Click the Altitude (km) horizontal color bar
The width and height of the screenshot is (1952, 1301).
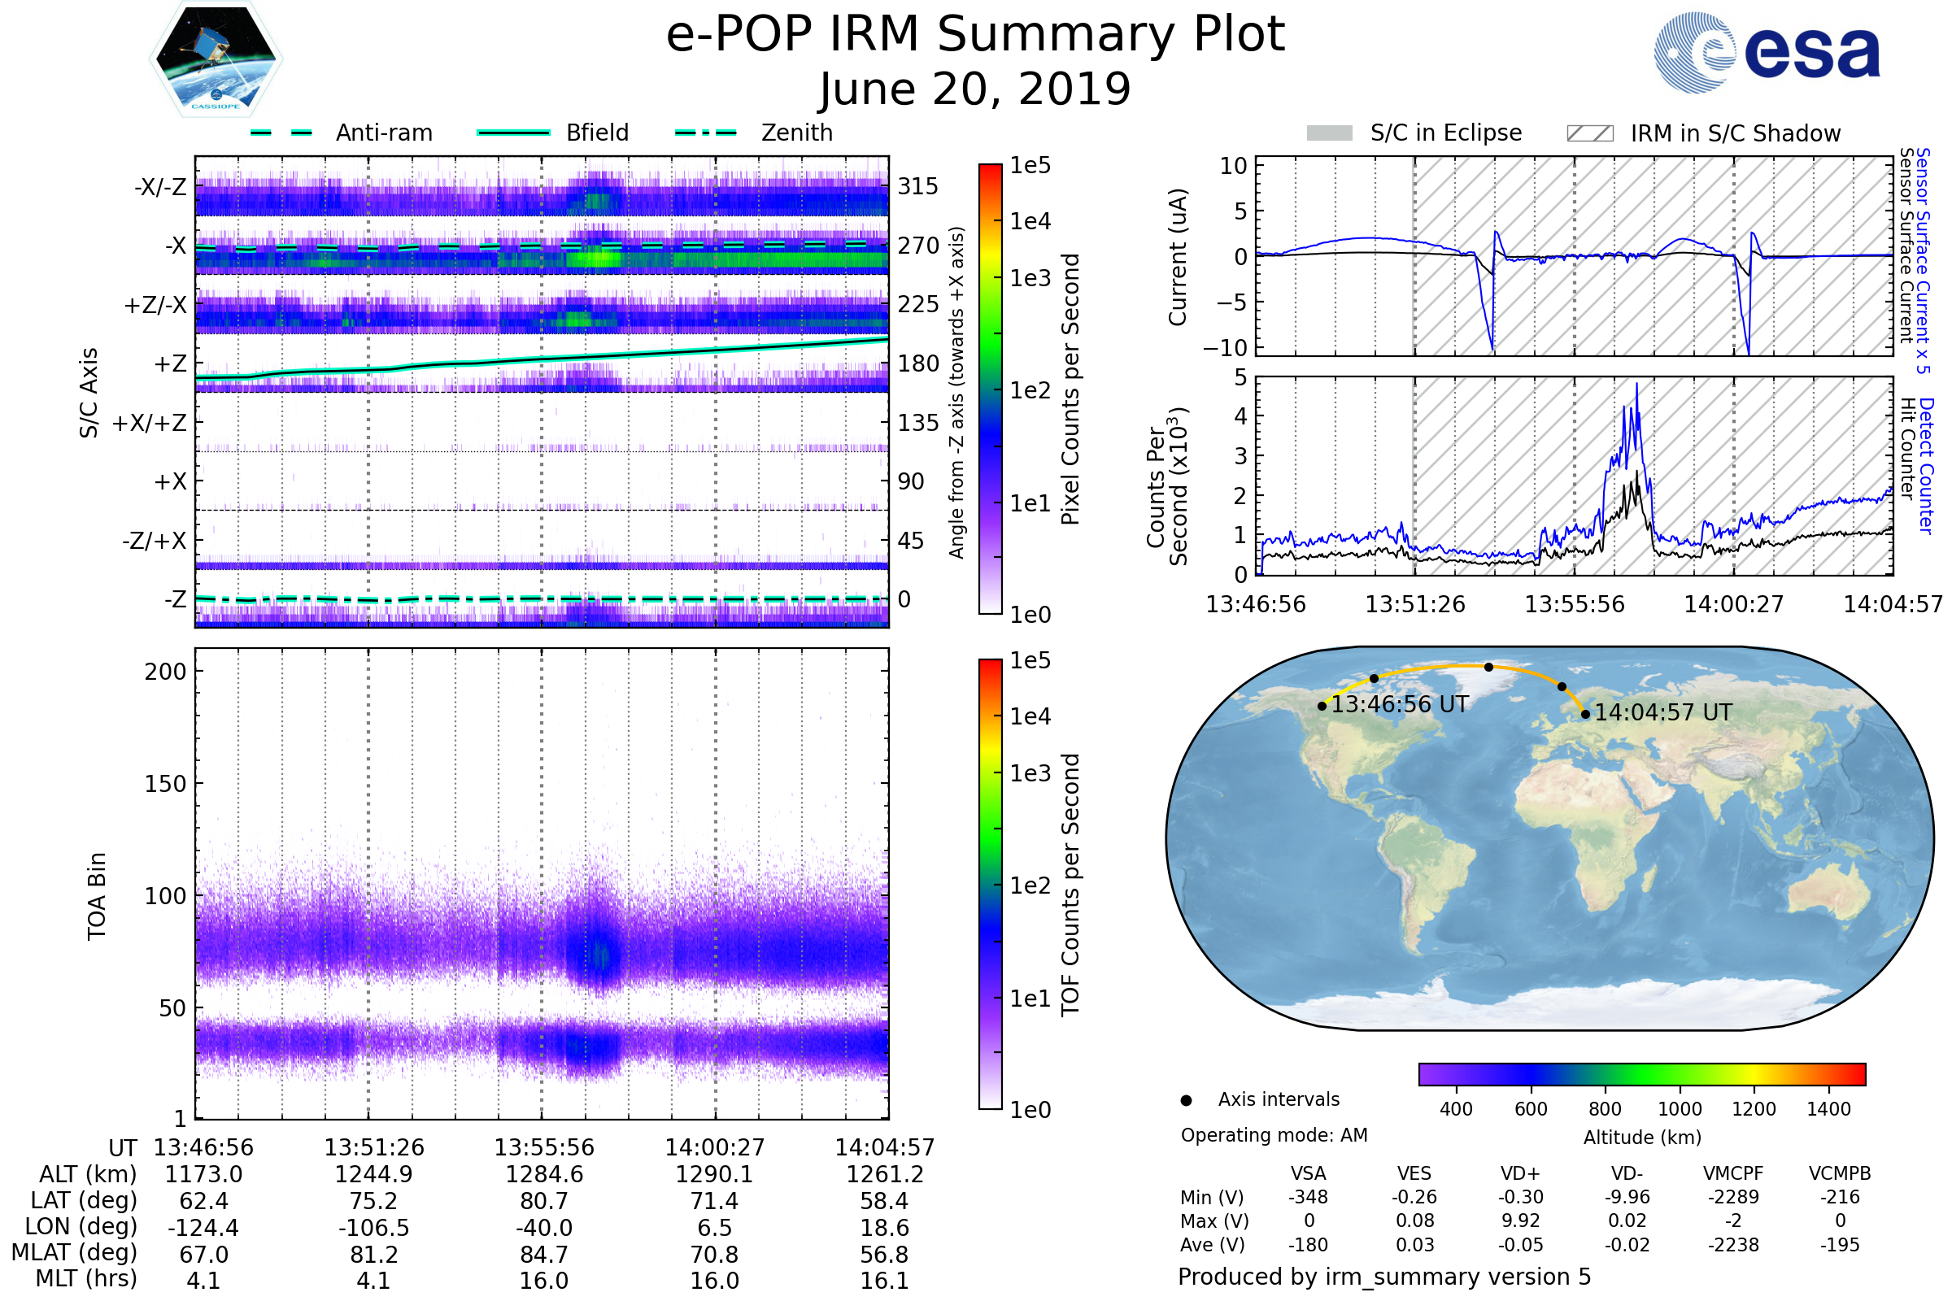[1641, 1074]
